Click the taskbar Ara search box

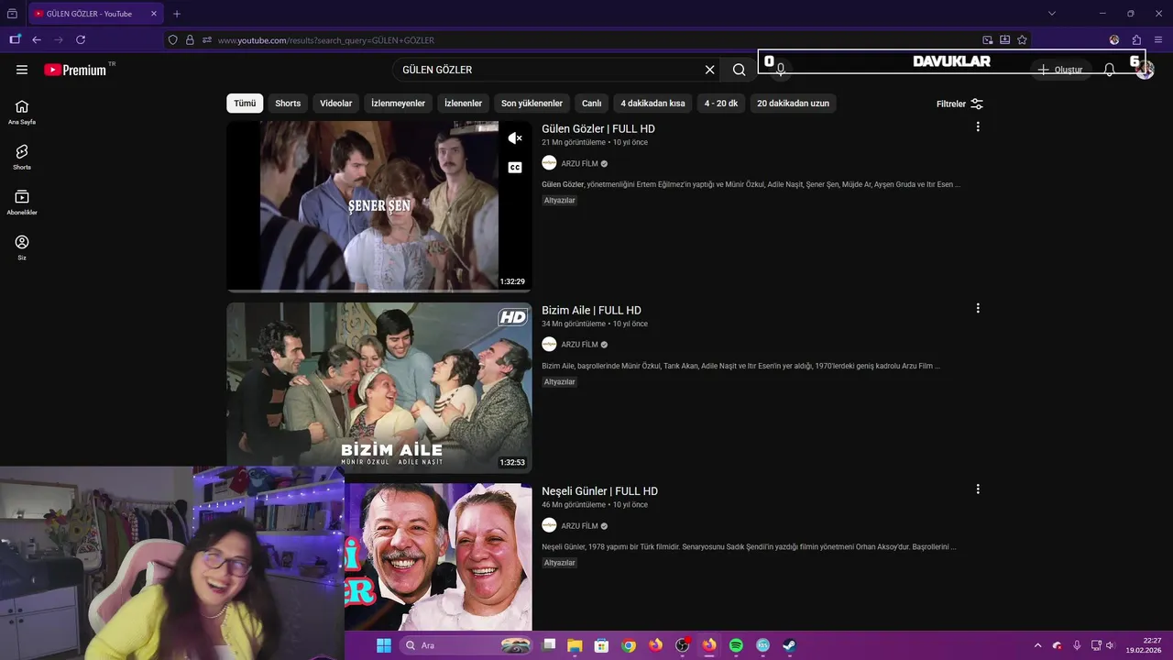pyautogui.click(x=468, y=645)
